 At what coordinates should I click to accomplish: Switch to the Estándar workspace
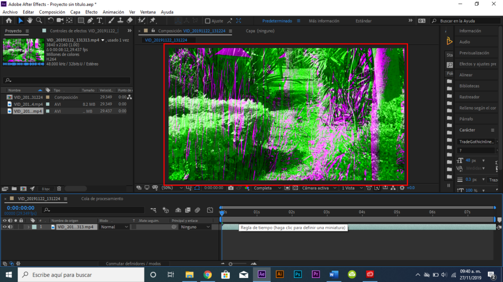363,21
